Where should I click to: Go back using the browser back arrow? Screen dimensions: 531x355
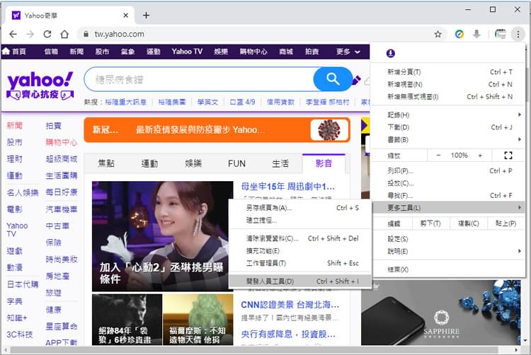(13, 34)
